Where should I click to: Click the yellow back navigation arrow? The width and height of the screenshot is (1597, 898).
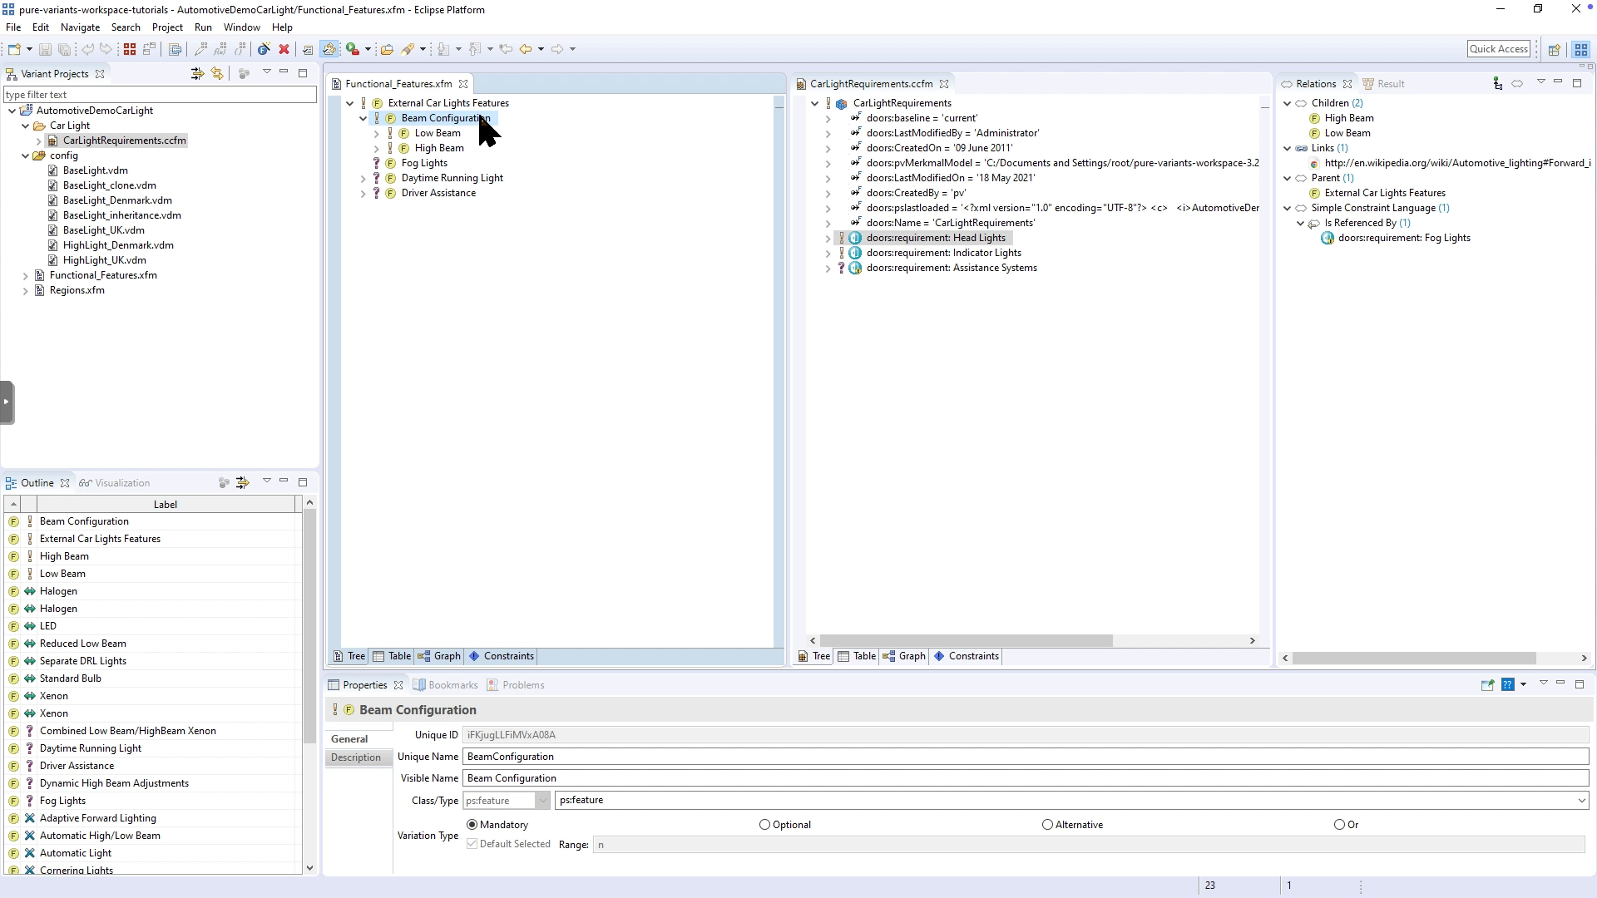click(x=526, y=49)
